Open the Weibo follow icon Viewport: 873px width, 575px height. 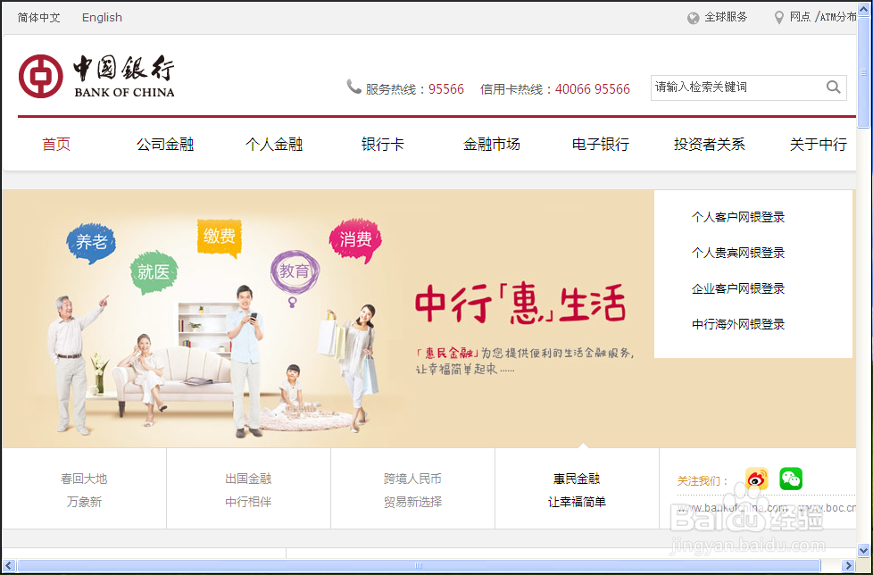point(757,479)
